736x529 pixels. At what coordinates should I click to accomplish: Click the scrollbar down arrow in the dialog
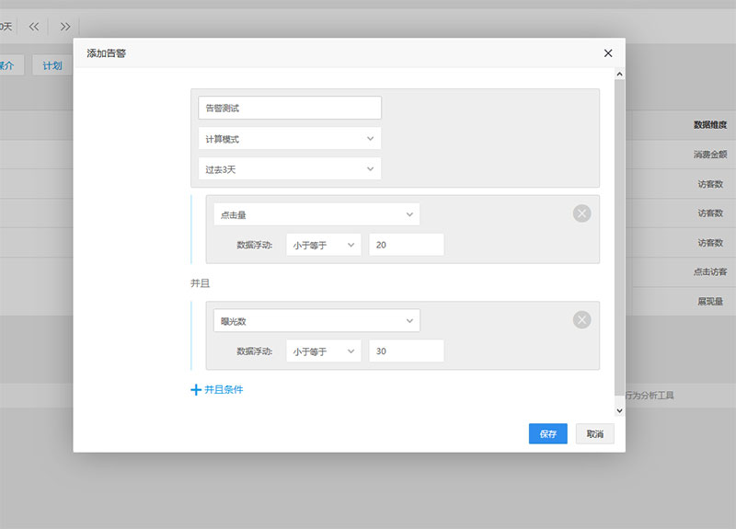tap(619, 410)
